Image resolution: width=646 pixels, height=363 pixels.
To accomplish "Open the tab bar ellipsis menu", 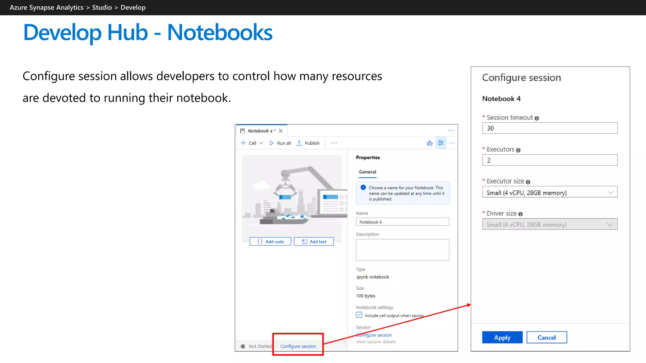I will click(451, 130).
